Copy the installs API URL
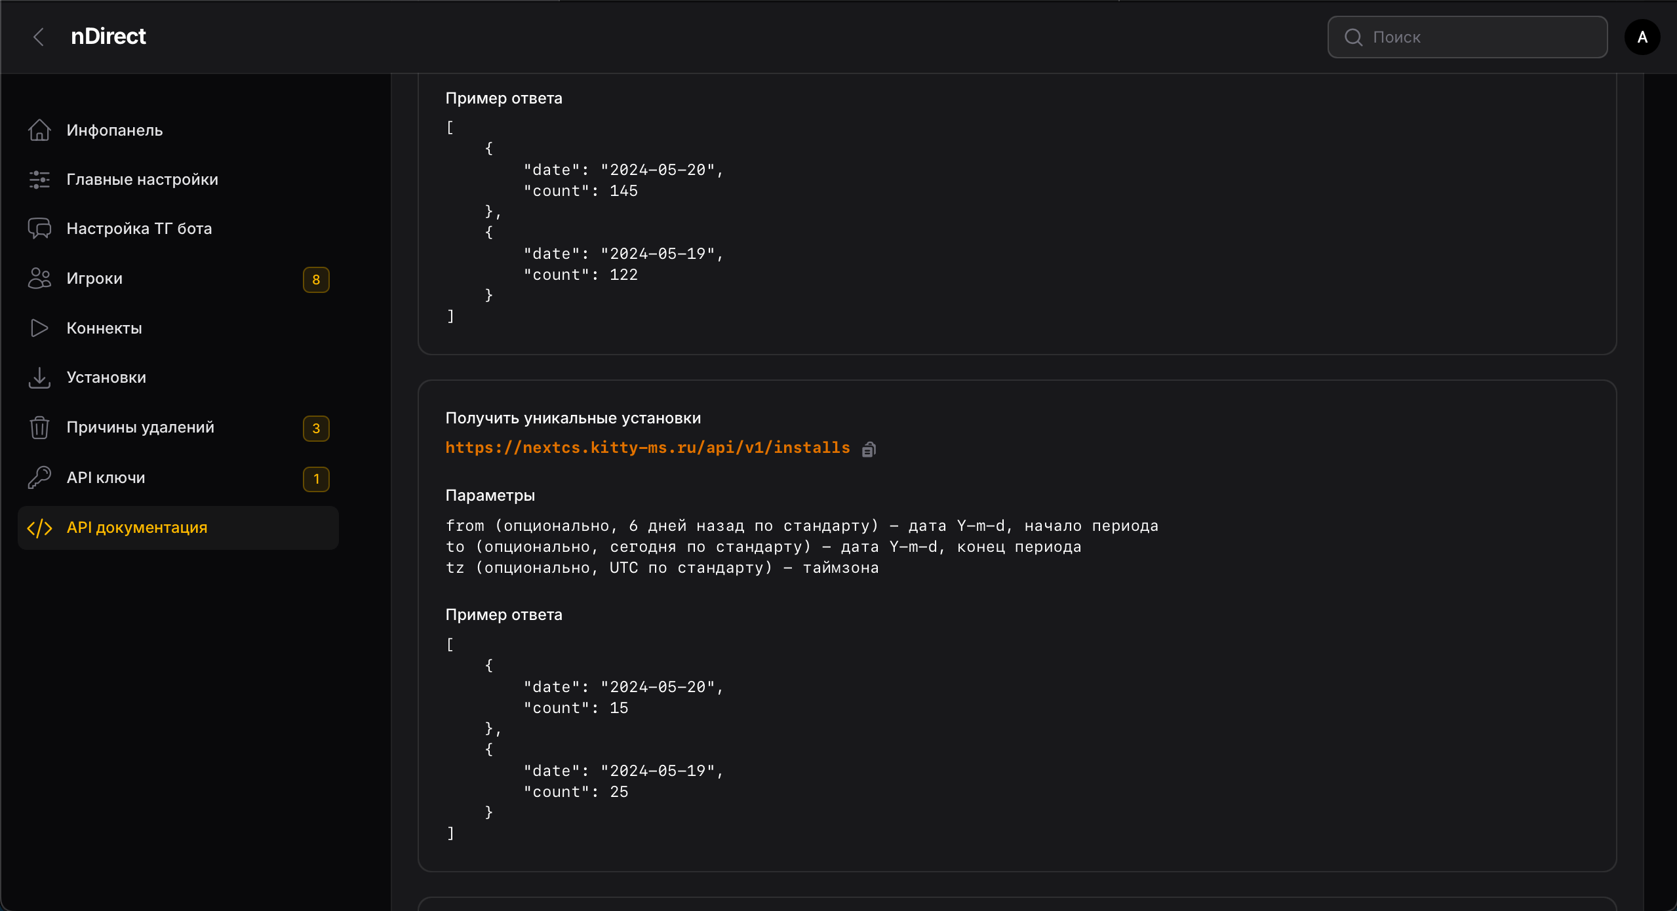1677x911 pixels. [x=869, y=449]
